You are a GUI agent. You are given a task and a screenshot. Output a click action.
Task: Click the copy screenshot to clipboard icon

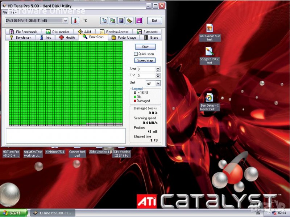pos(113,21)
